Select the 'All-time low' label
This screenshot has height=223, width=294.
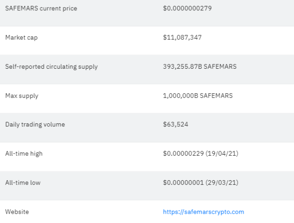[x=23, y=183]
